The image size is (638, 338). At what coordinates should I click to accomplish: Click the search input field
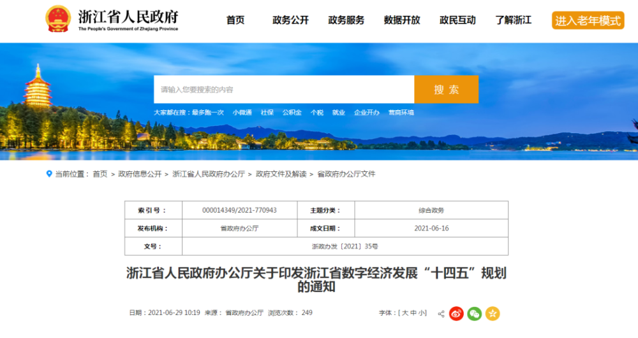click(284, 89)
